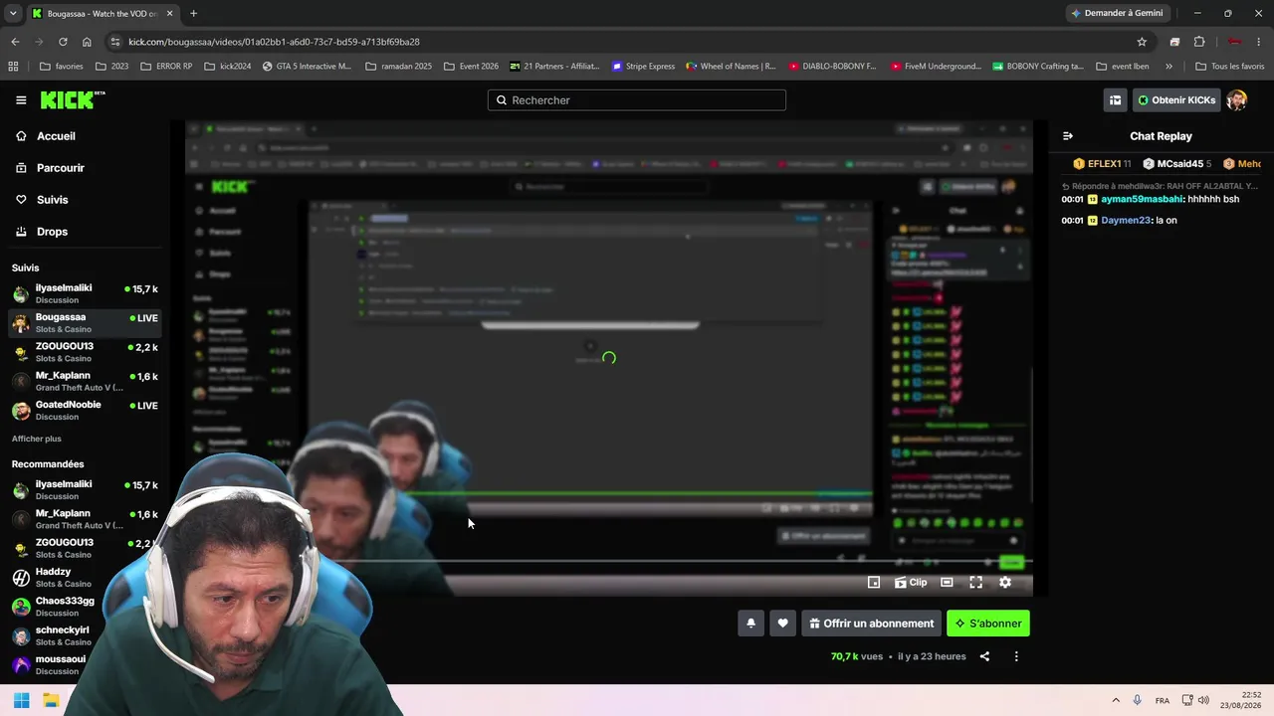Click the EFLEX1 top gifter chip
Viewport: 1274px width, 716px height.
tap(1102, 164)
